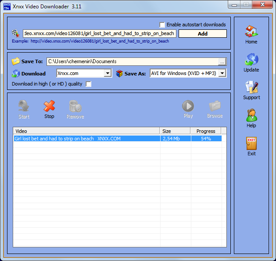Open the Save As format dropdown
Image resolution: width=276 pixels, height=261 pixels.
pyautogui.click(x=222, y=73)
